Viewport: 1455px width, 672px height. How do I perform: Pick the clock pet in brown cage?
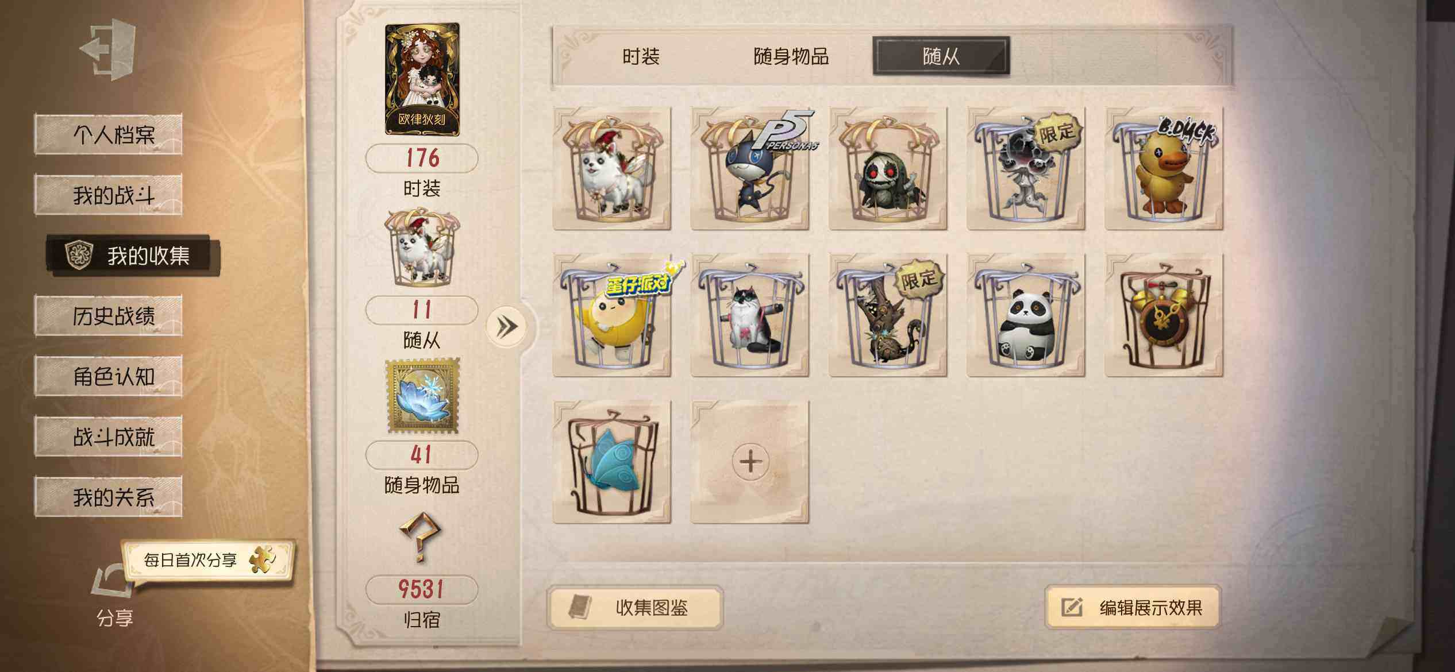coord(1164,315)
